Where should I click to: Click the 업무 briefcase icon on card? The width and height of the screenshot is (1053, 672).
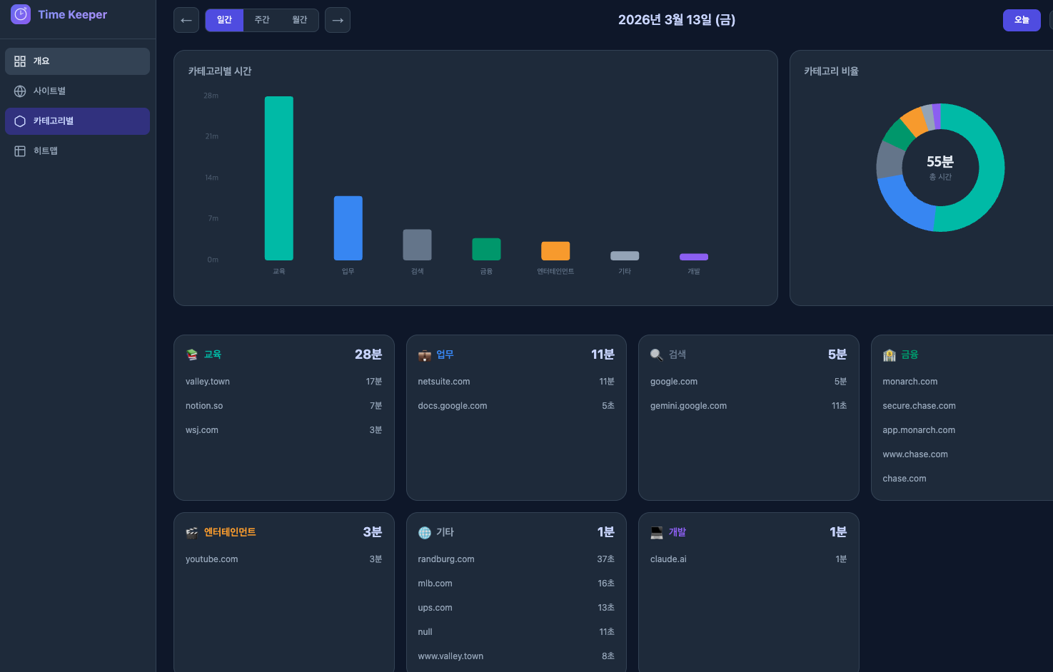[425, 355]
